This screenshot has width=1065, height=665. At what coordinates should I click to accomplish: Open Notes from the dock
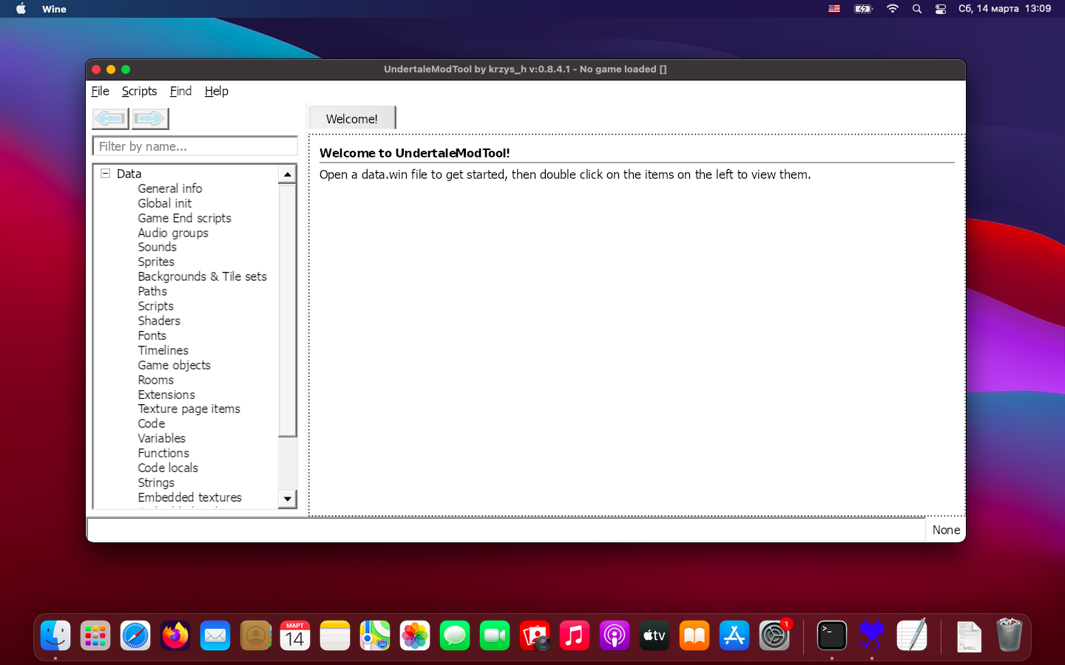[x=335, y=635]
